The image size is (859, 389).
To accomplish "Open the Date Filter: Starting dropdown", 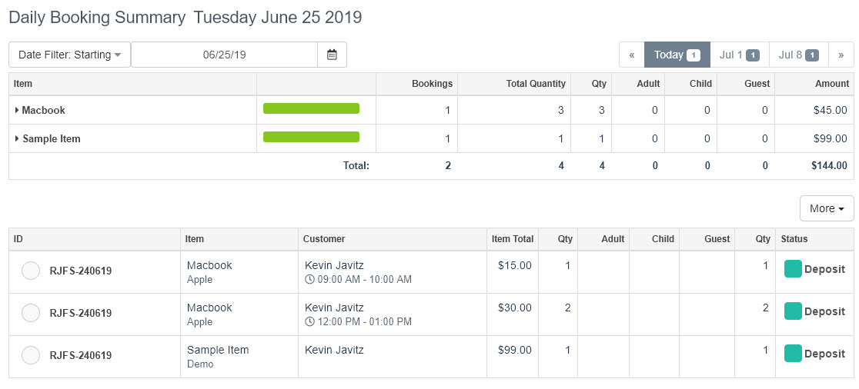I will pyautogui.click(x=69, y=55).
